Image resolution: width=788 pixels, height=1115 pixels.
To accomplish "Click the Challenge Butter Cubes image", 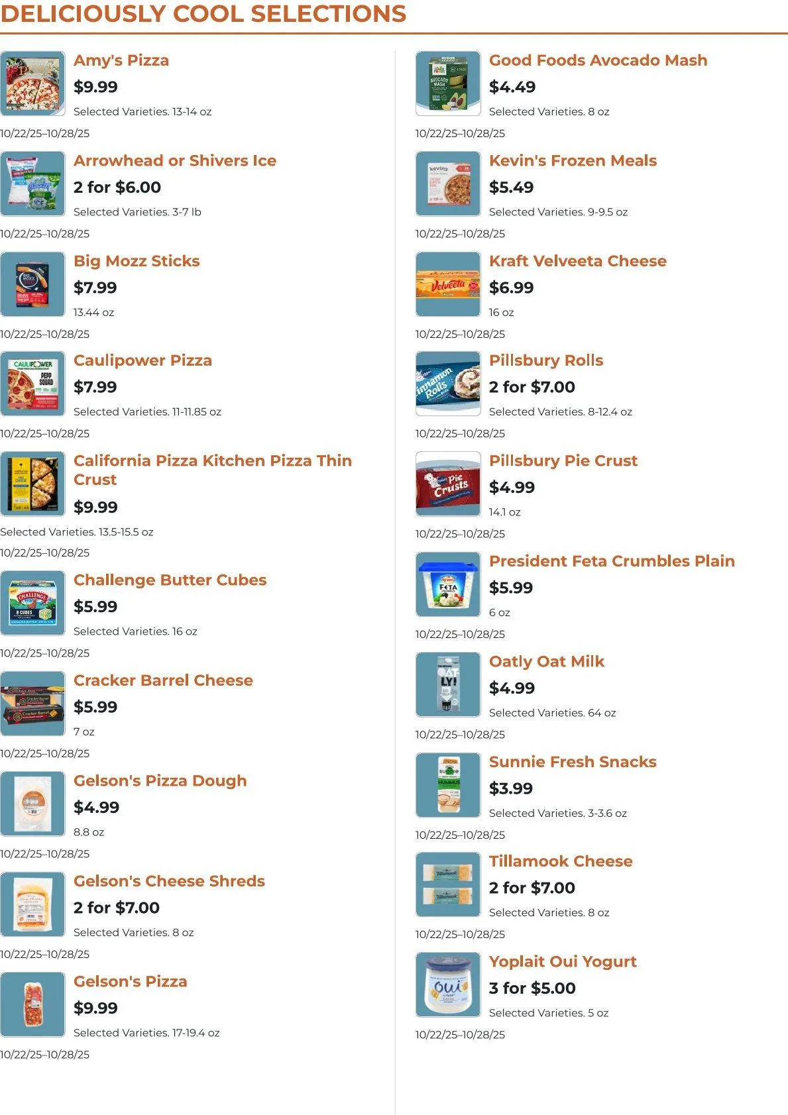I will pos(32,603).
